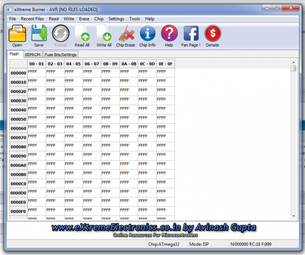This screenshot has width=305, height=255.
Task: Switch to the Flash tab
Action: click(x=14, y=54)
